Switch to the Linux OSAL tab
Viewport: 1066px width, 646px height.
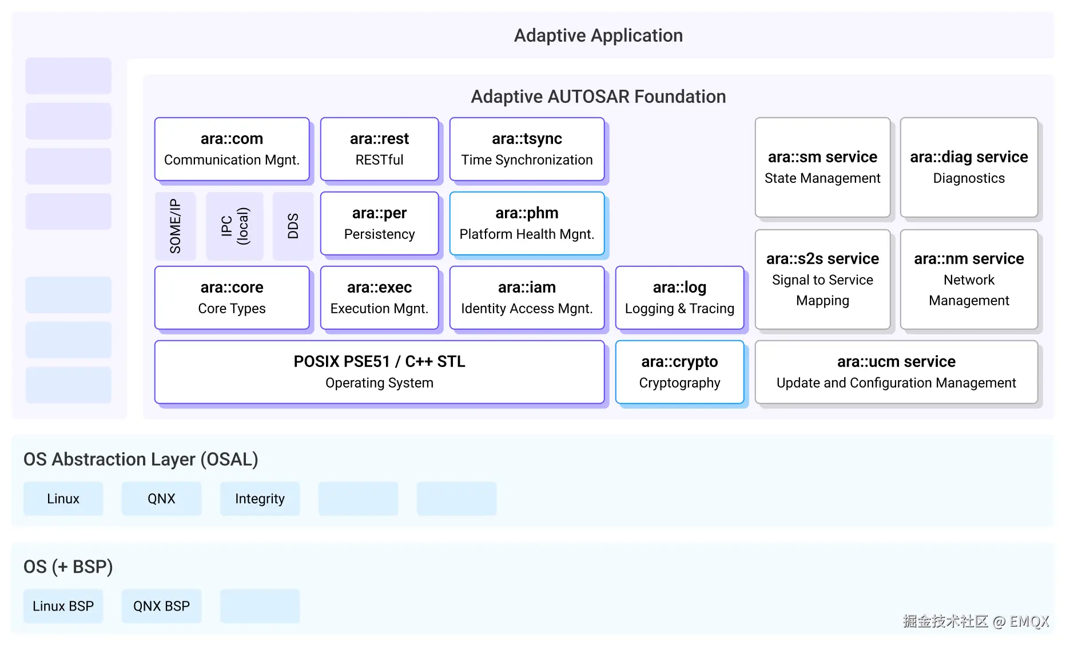[63, 499]
